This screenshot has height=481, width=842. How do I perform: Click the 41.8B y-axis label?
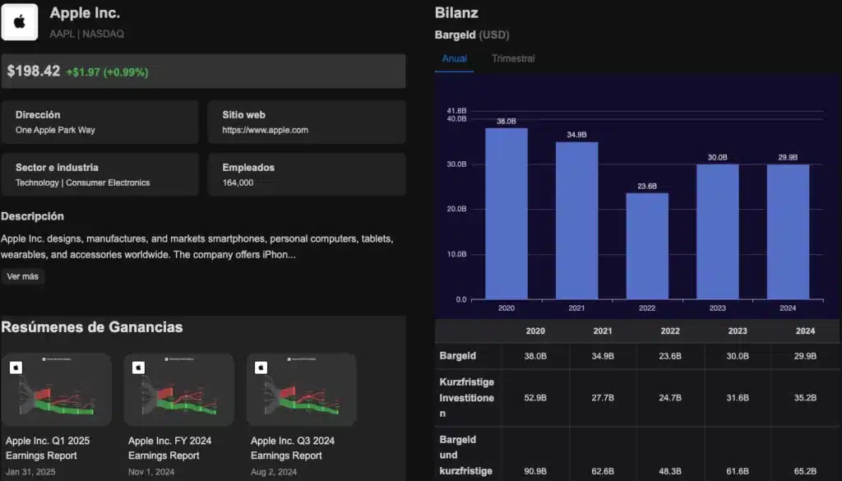(x=456, y=110)
